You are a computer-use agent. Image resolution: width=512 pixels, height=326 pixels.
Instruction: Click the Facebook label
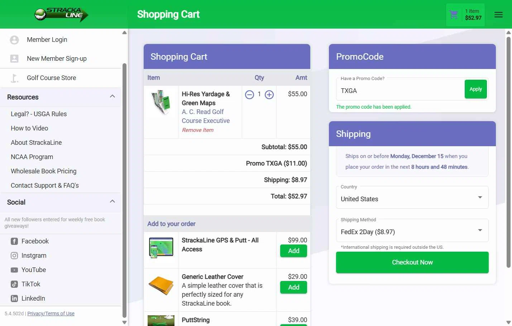click(x=35, y=241)
